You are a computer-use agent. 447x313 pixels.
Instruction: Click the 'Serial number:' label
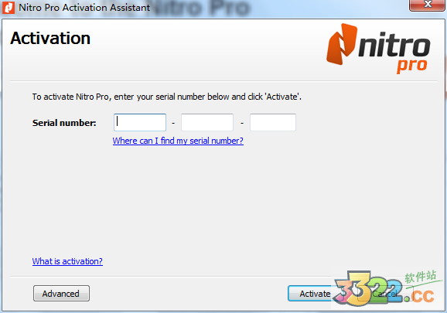click(x=64, y=123)
